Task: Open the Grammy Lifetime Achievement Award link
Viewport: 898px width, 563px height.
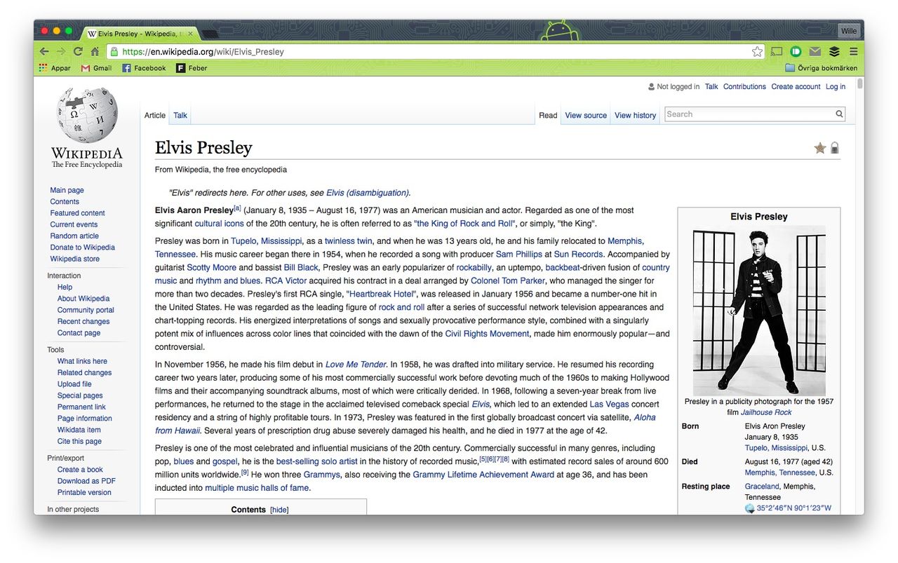Action: click(x=483, y=475)
